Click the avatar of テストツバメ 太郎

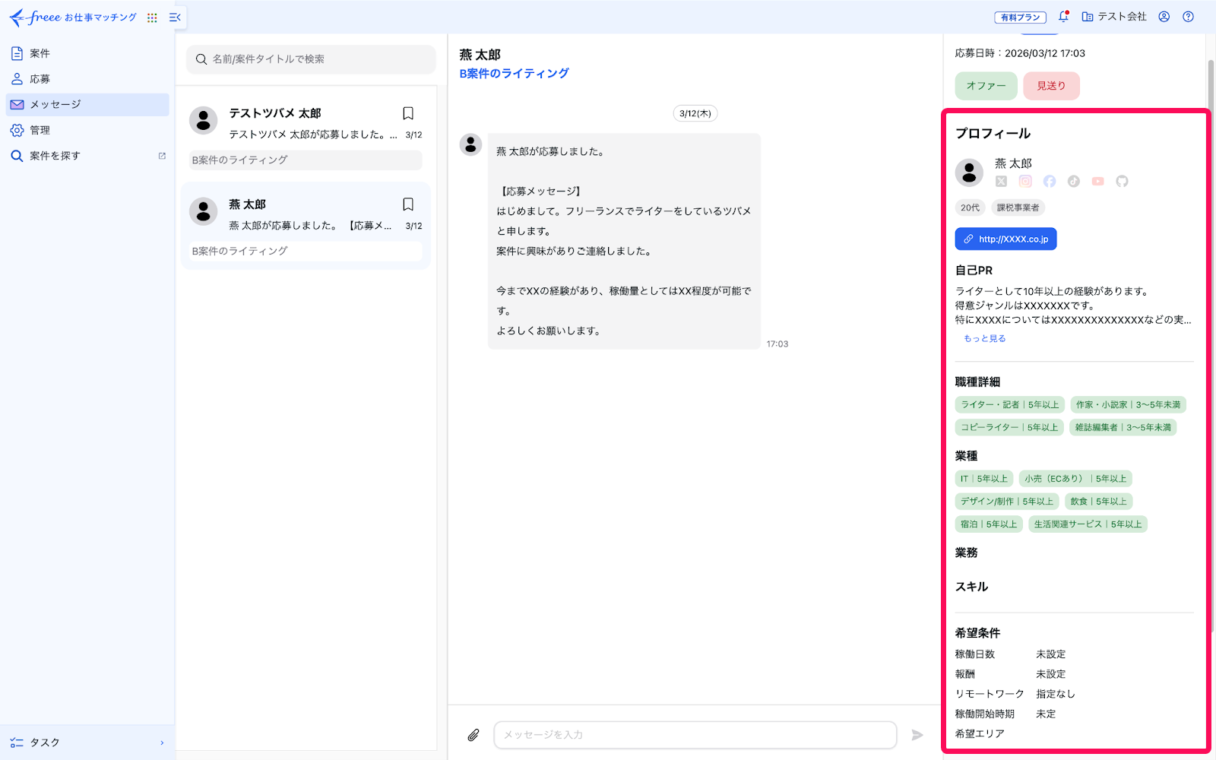[203, 120]
